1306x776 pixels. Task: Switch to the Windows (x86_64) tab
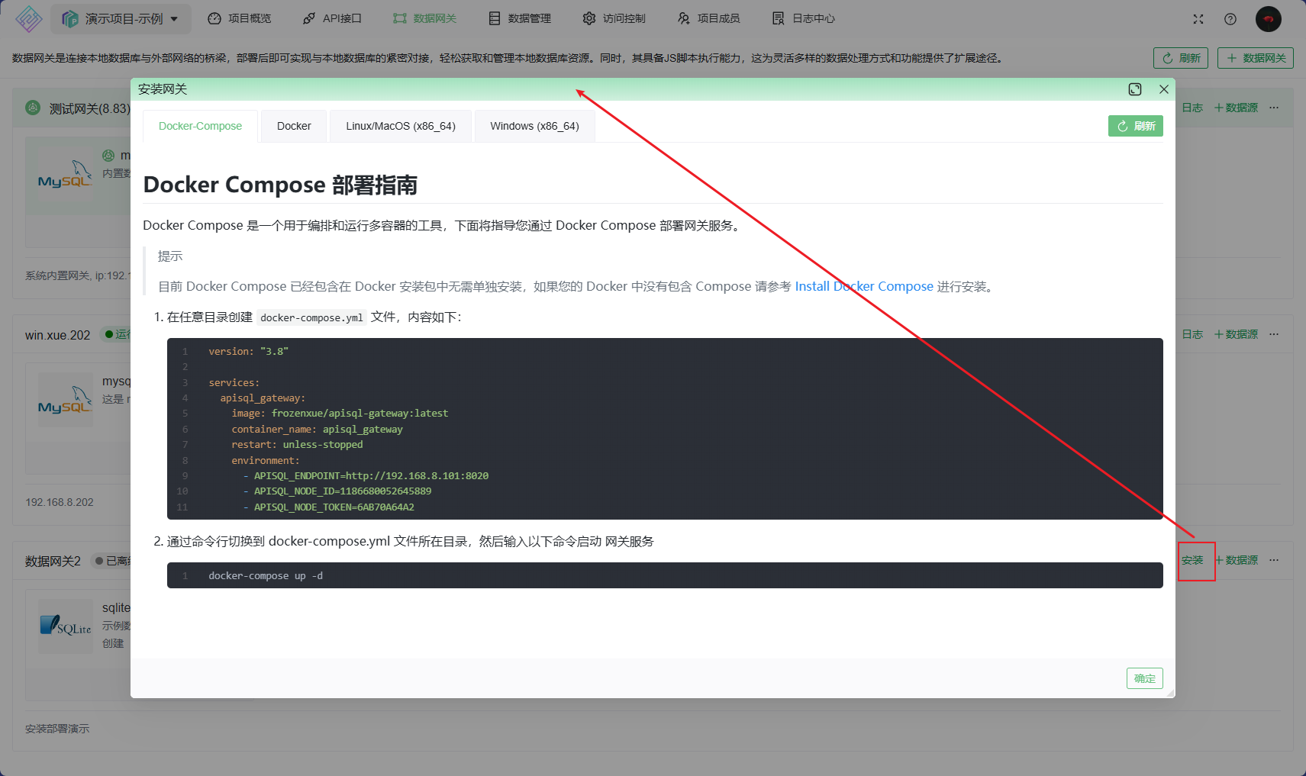tap(534, 125)
